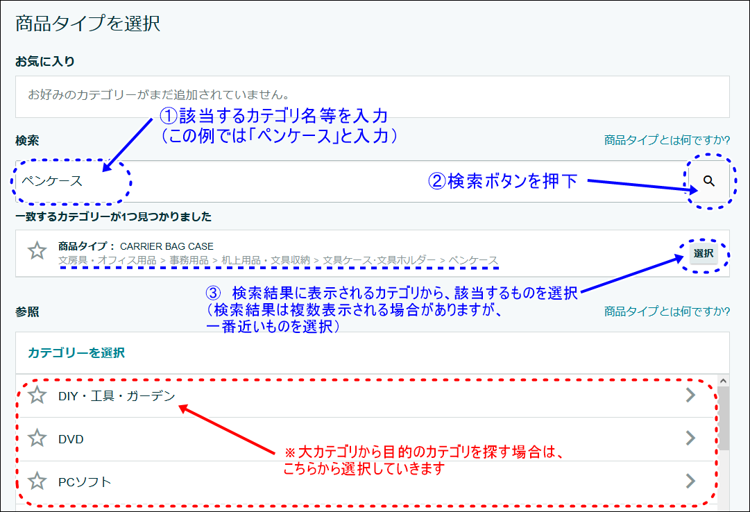Click the magnifying glass search button
The image size is (750, 512).
709,181
